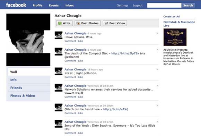The width and height of the screenshot is (201, 136).
Task: Select the Friends tab
Action: coord(29,88)
